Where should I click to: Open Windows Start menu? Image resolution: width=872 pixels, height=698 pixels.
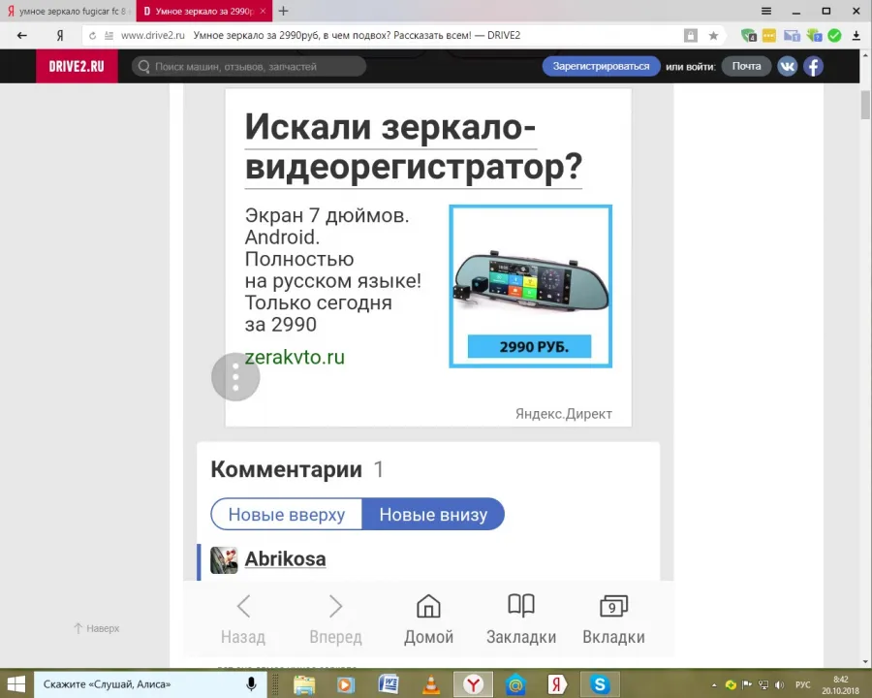[x=16, y=684]
